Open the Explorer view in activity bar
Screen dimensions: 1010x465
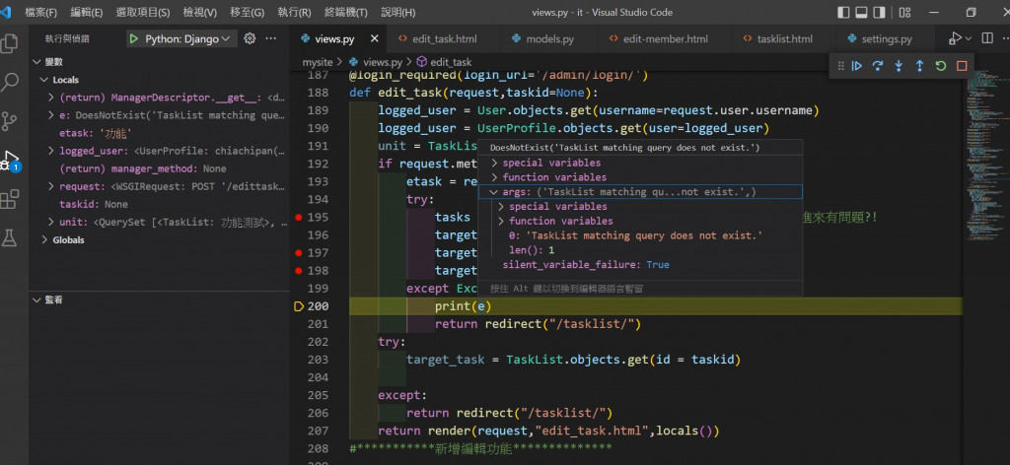click(x=12, y=43)
